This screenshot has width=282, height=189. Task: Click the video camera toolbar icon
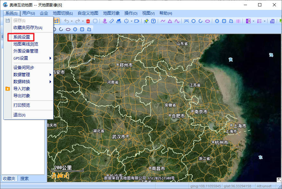tap(137, 21)
